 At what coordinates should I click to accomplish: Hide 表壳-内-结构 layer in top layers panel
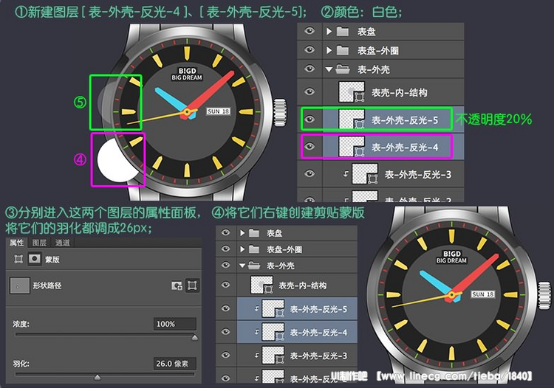(x=310, y=92)
